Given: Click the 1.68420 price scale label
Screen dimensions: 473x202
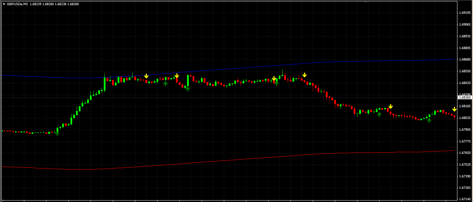Looking at the screenshot, I should [464, 83].
